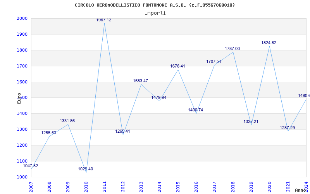The height and width of the screenshot is (194, 310).
Task: Click the 2007 year label on x-axis
Action: 31,187
